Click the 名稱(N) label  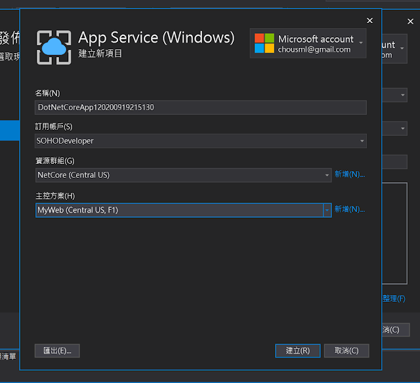pos(47,93)
